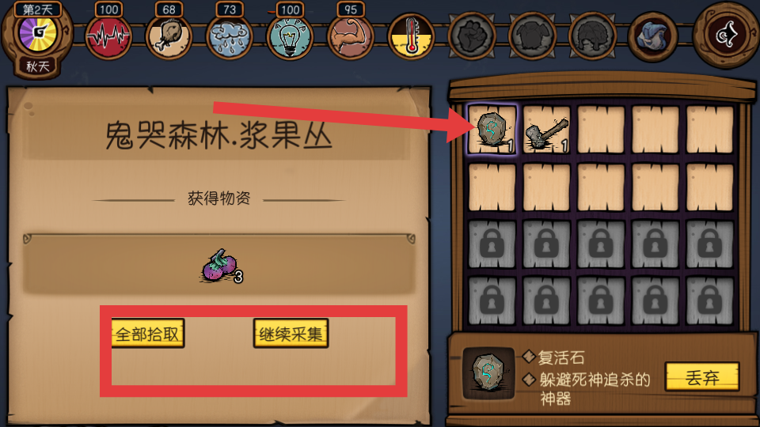Click the spiral wooden menu button

pyautogui.click(x=725, y=35)
